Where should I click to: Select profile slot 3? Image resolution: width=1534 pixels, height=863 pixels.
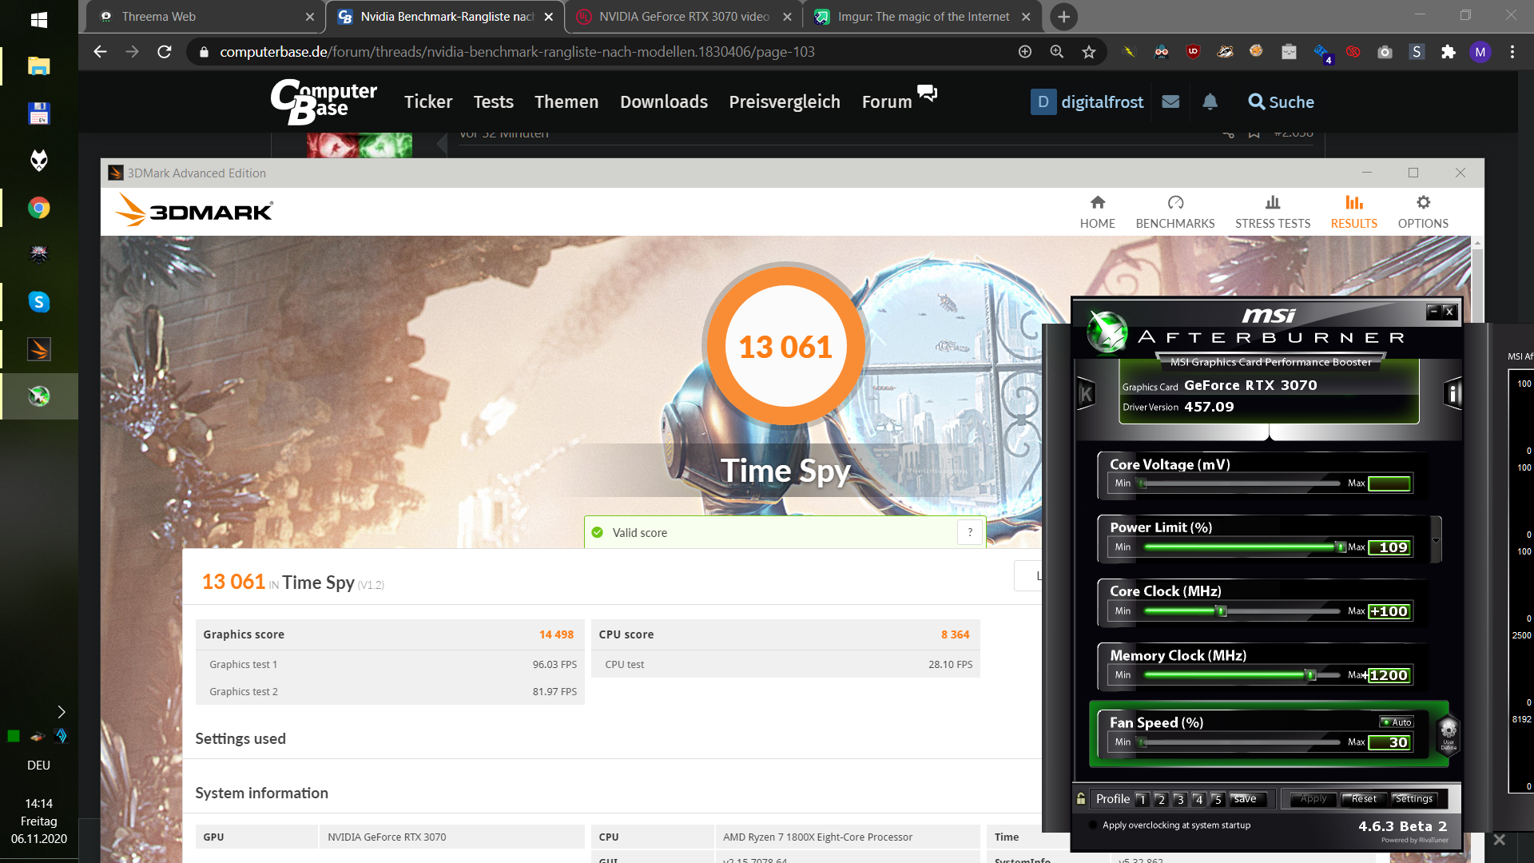(1180, 799)
